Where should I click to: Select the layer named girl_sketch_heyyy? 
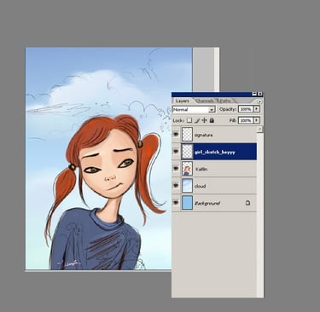pos(215,153)
